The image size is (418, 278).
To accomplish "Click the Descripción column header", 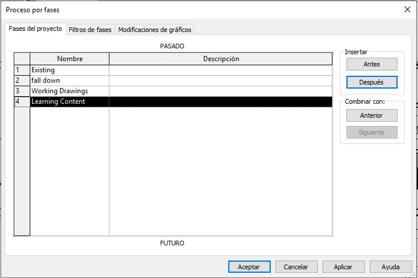I will 221,59.
